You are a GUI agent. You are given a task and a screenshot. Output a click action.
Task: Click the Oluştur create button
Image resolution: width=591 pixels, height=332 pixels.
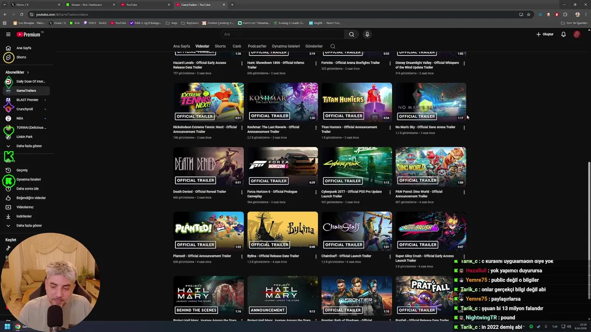coord(545,34)
